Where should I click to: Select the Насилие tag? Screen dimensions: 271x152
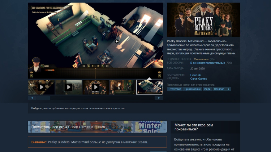(219, 89)
